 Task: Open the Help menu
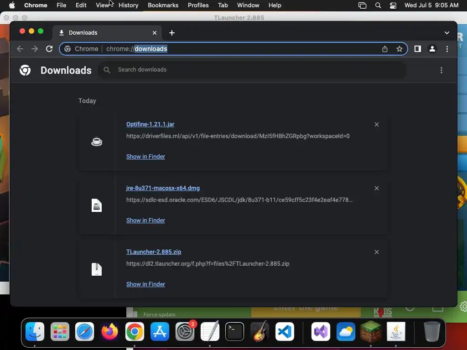pyautogui.click(x=275, y=5)
